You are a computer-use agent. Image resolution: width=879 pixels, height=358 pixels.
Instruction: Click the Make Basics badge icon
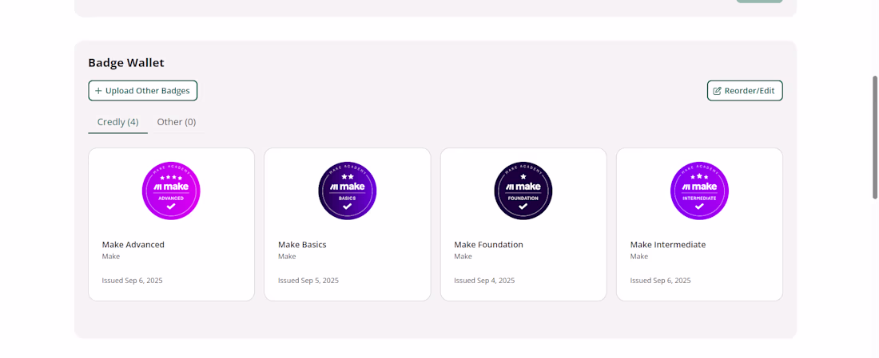click(x=347, y=191)
